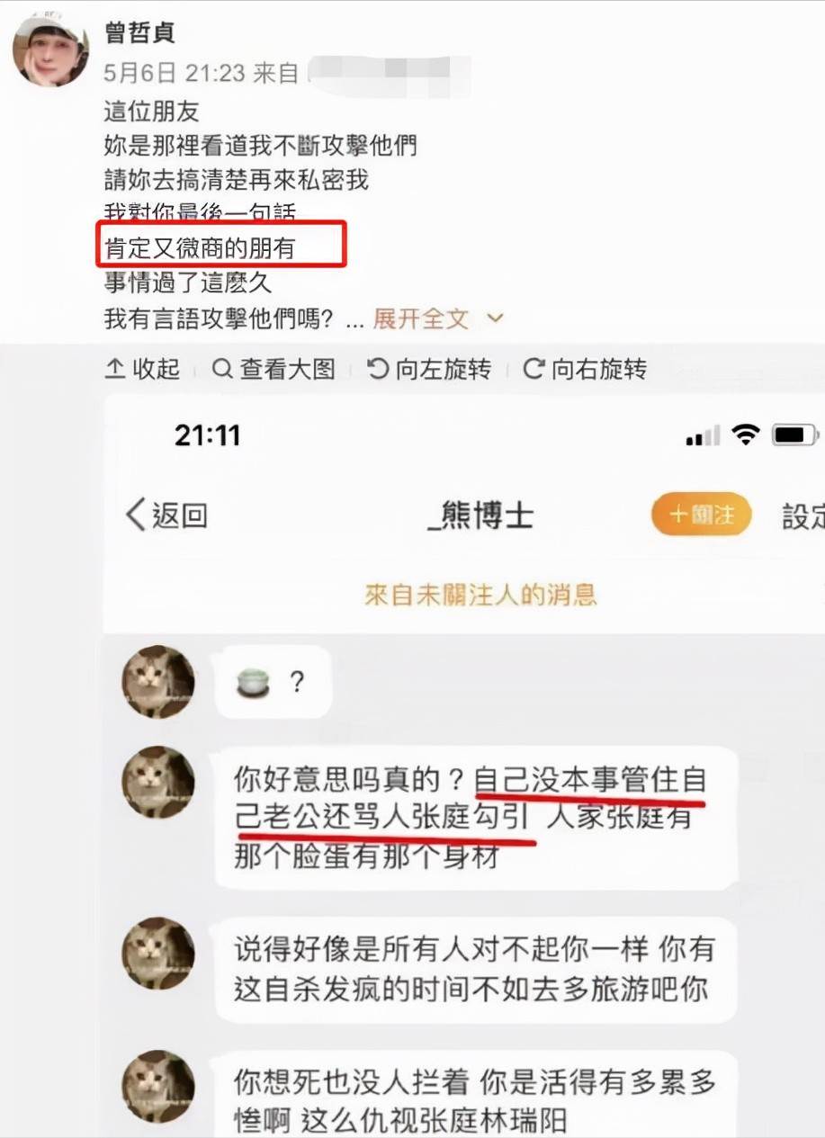
Task: Follow _熊博士 with the orange 關注 button
Action: pos(701,515)
